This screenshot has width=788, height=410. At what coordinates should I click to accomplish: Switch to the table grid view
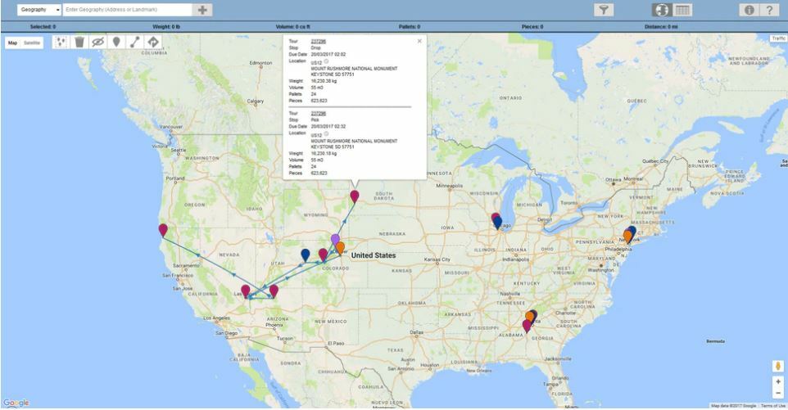[x=682, y=10]
